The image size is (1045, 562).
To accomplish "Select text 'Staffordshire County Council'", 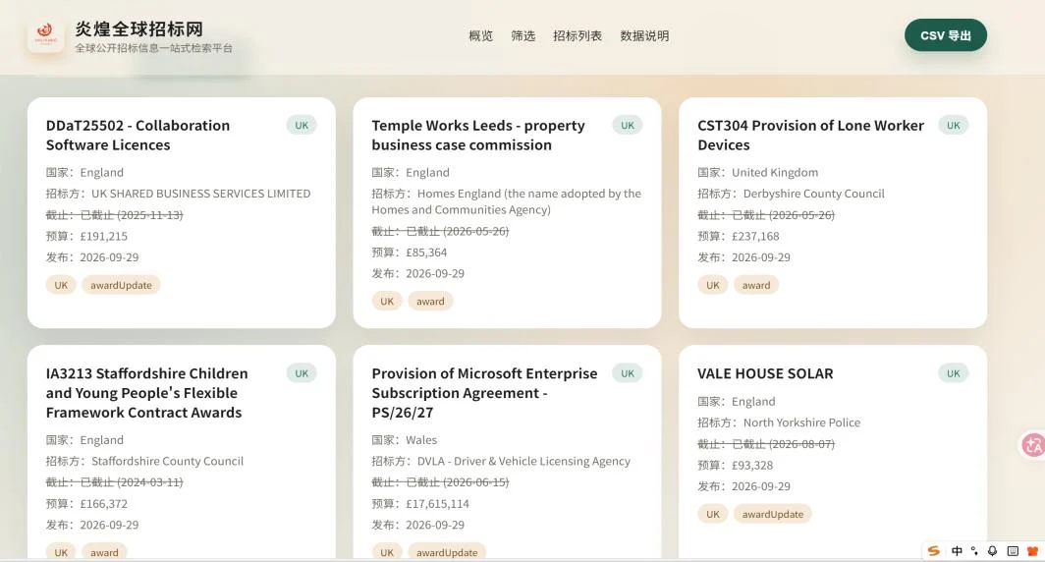I will 167,462.
